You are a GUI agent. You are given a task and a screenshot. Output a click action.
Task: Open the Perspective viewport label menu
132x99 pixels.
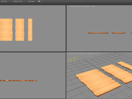[x=75, y=53]
